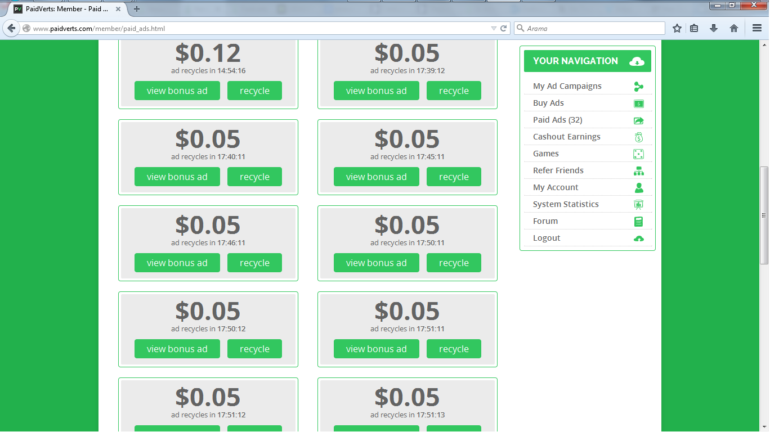Click the cloud icon in Your Navigation header

pyautogui.click(x=637, y=61)
